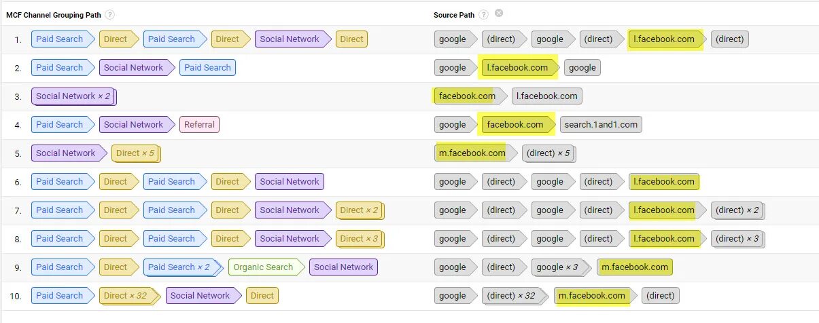Viewport: 819px width, 323px height.
Task: Click the (direct) × 2 source chip
Action: point(737,210)
